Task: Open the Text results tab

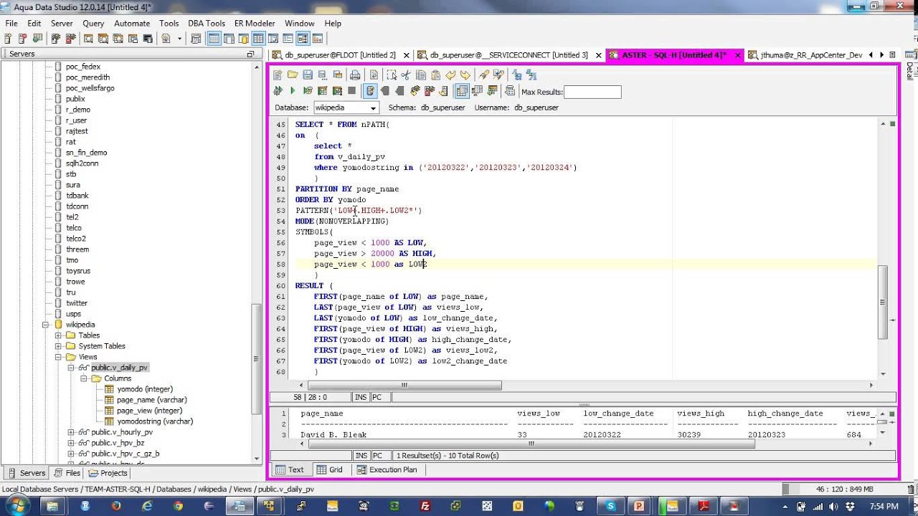Action: pos(290,470)
